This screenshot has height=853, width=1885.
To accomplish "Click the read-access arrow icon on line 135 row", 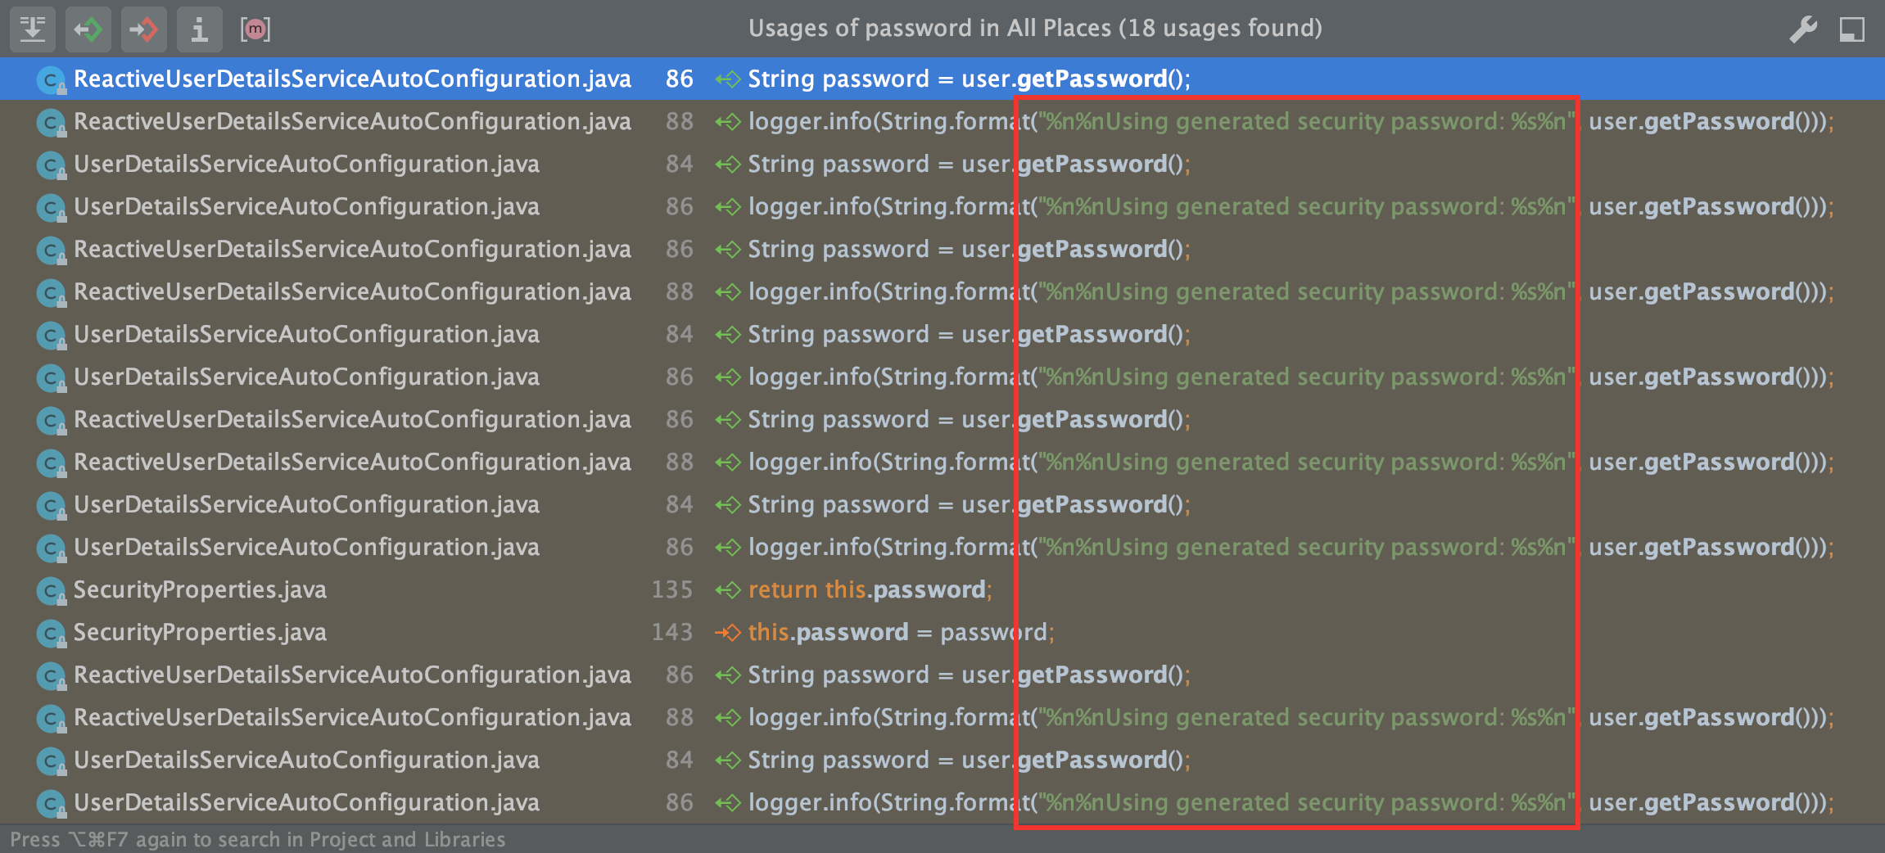I will coord(727,590).
